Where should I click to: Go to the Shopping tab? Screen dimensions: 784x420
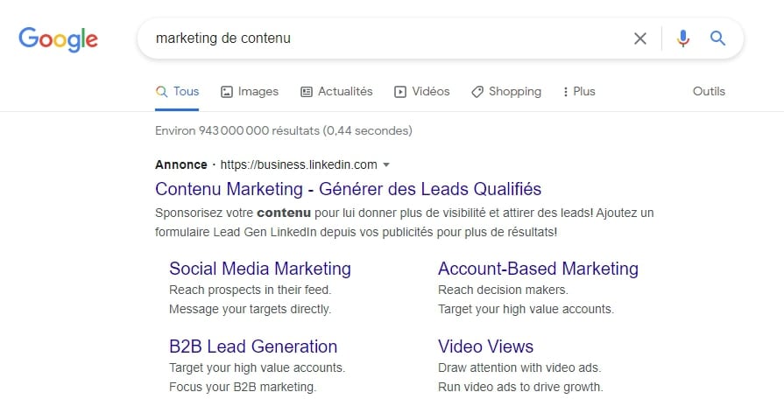tap(506, 91)
